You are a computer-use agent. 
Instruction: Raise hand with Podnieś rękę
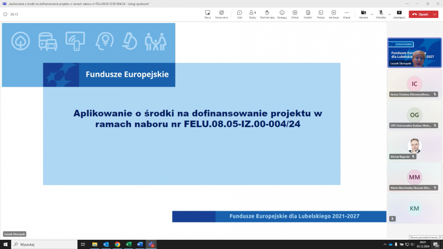(267, 14)
